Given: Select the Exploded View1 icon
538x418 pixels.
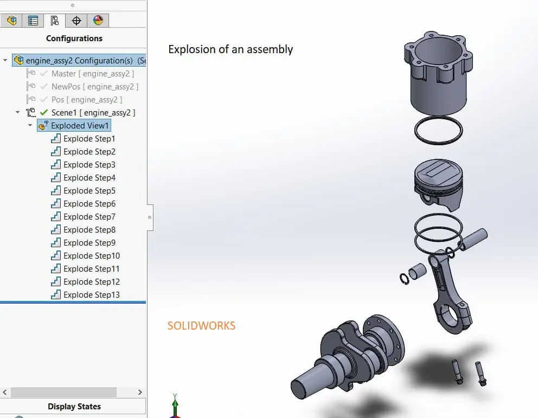Looking at the screenshot, I should (x=43, y=125).
